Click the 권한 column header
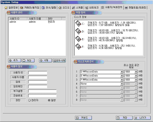Image resolution: width=153 pixels, height=122 pixels. (54, 19)
